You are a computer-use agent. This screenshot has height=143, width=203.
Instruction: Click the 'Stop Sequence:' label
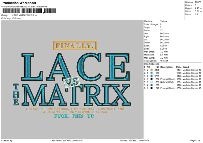click(152, 64)
